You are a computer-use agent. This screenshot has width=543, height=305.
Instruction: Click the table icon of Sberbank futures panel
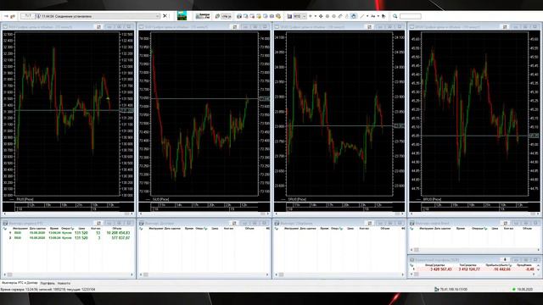pyautogui.click(x=277, y=224)
